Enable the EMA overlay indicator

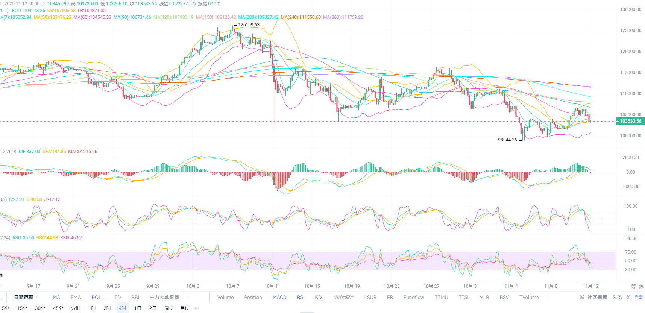click(76, 297)
